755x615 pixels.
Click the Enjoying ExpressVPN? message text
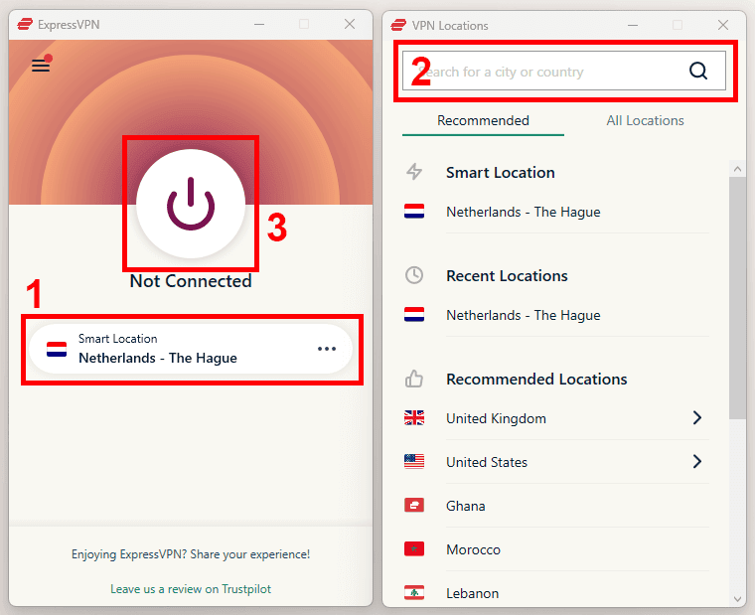tap(191, 554)
